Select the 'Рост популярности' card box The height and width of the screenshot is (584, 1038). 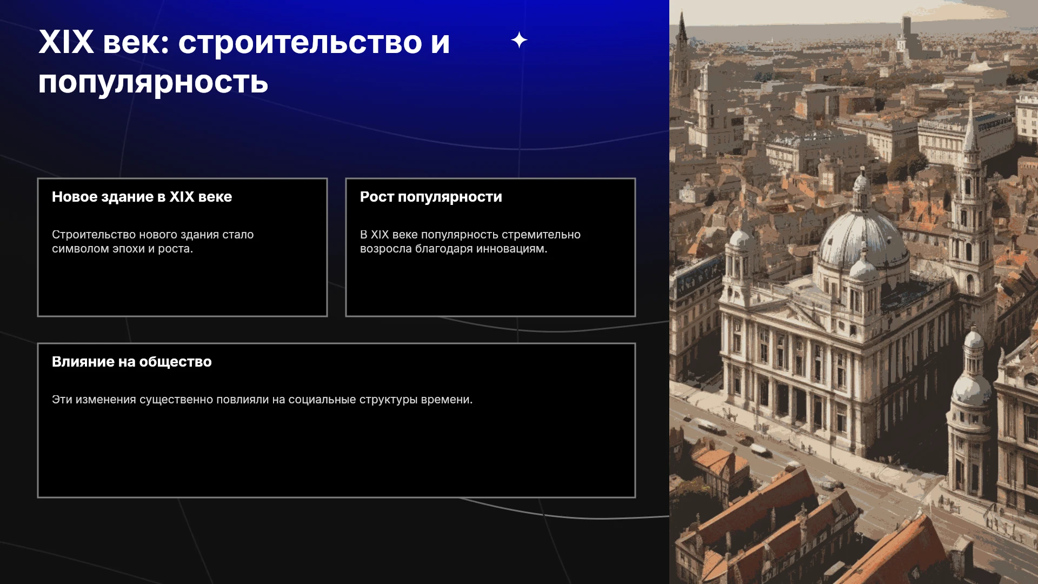click(490, 247)
